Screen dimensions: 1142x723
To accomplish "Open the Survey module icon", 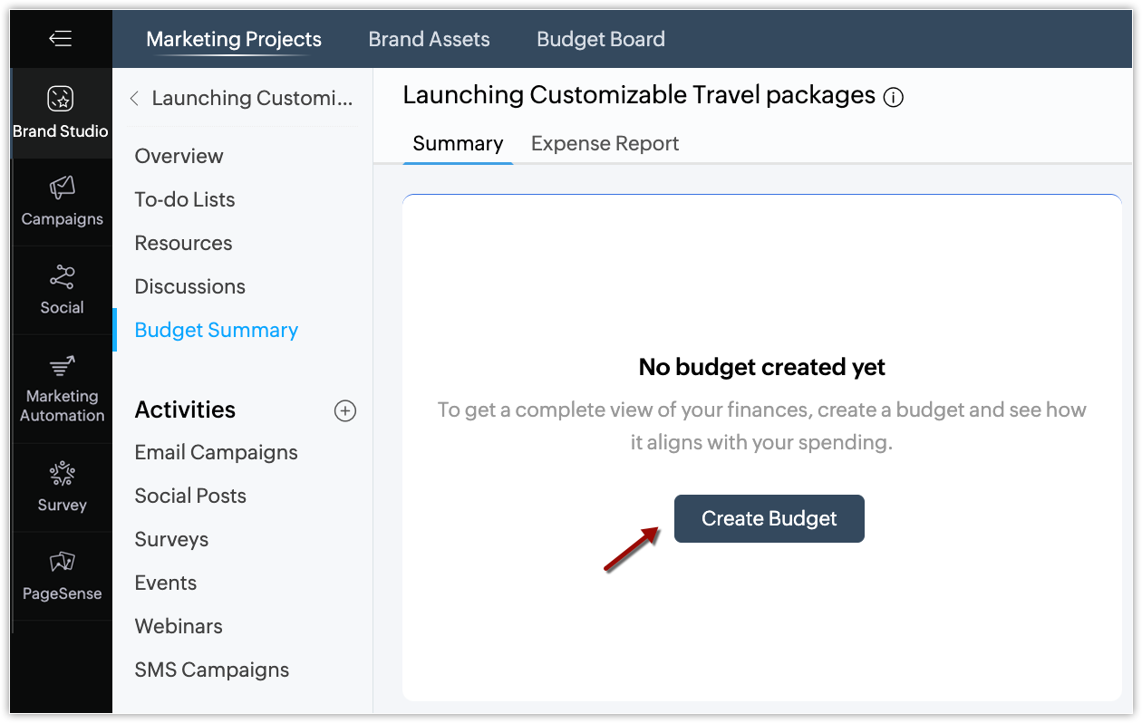I will 62,474.
